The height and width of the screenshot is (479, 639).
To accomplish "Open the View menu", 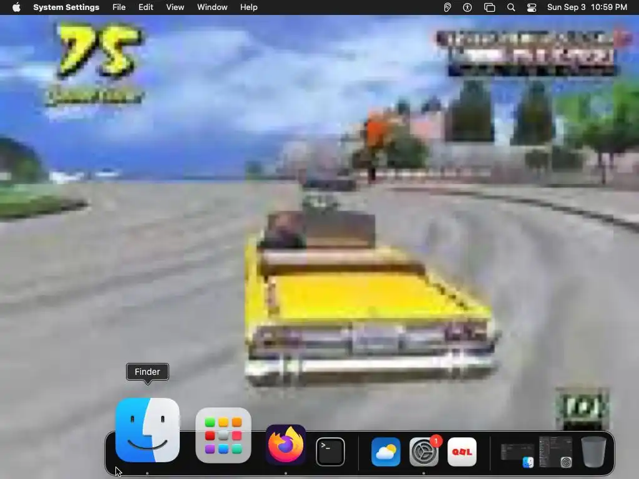I will pos(175,7).
